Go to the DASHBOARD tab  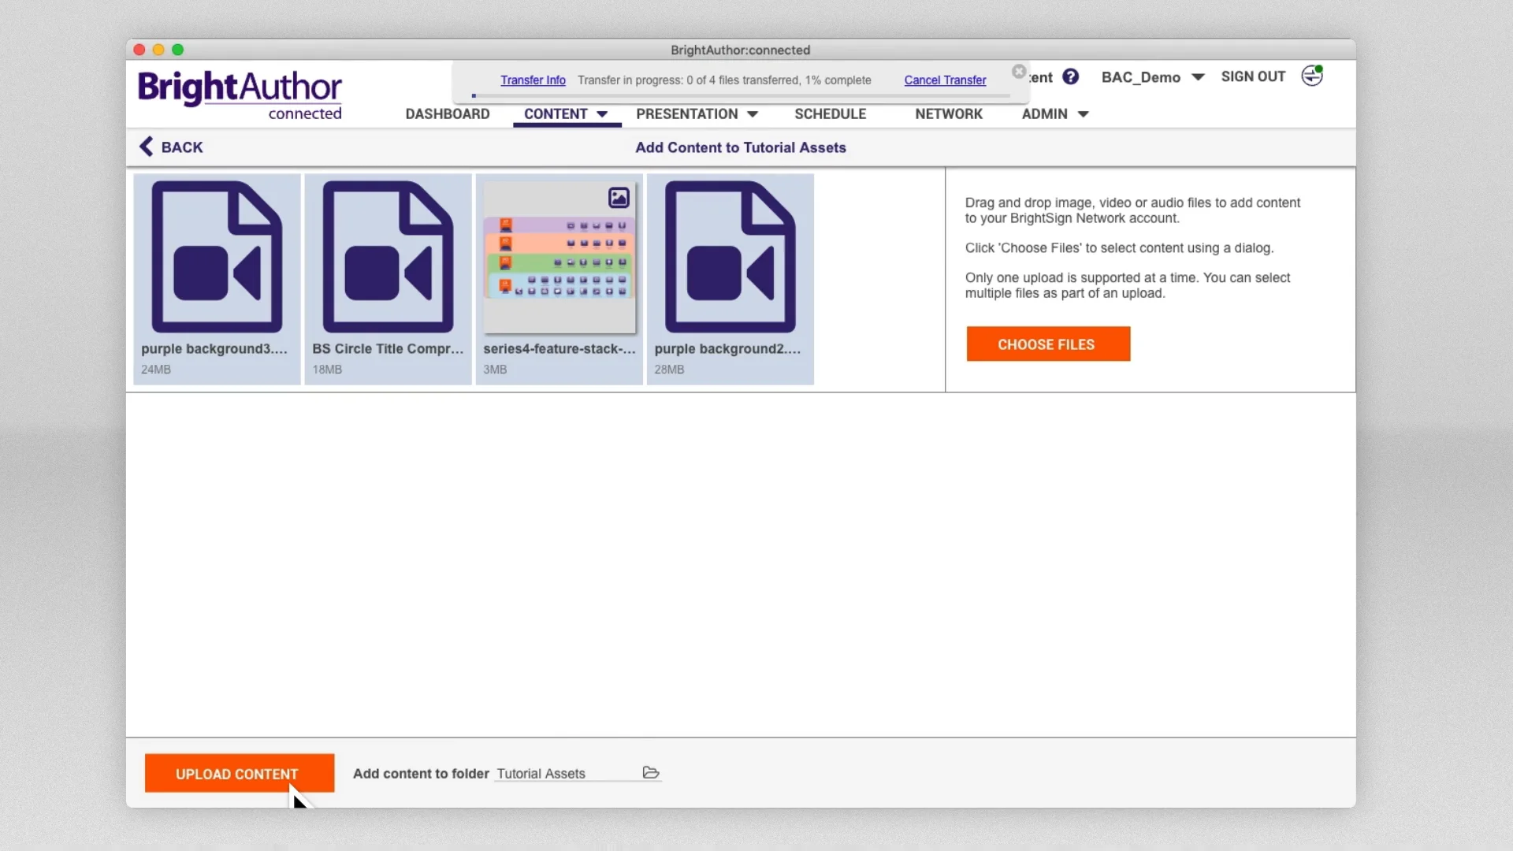[448, 113]
